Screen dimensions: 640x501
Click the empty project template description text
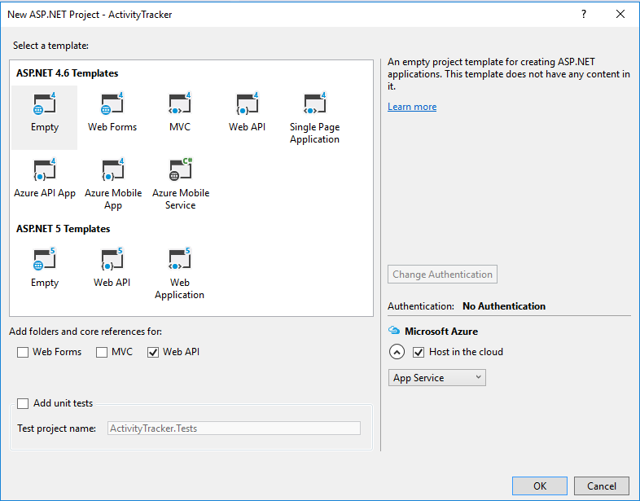tap(509, 74)
